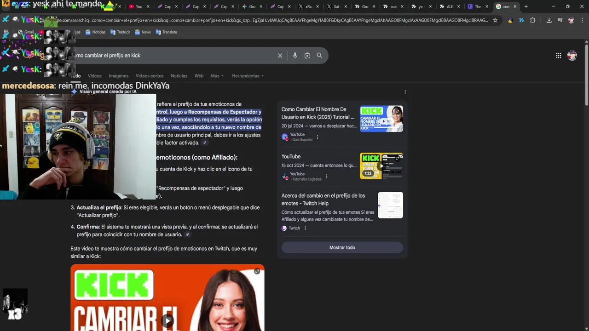
Task: Open the Noticias bookmark
Action: (95, 32)
